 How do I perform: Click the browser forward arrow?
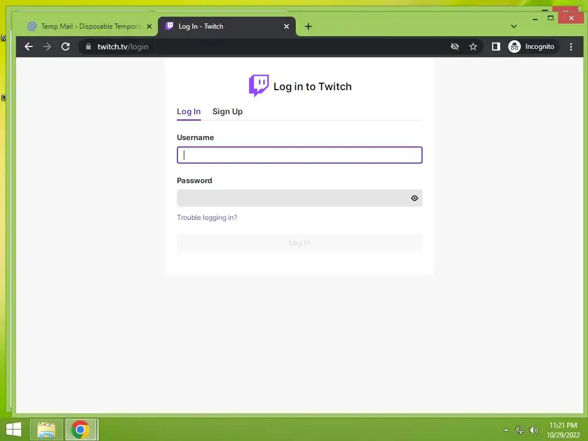pyautogui.click(x=47, y=47)
